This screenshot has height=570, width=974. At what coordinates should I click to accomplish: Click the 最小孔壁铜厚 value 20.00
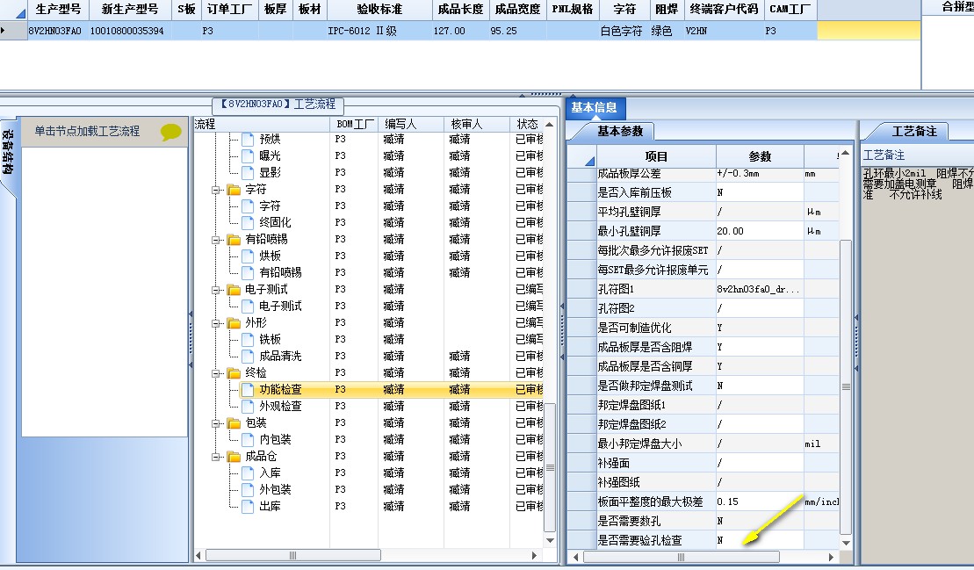pyautogui.click(x=760, y=231)
